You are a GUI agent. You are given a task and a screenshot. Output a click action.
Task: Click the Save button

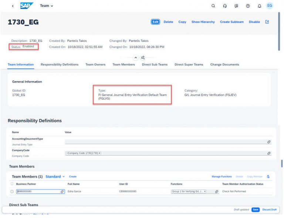pos(255,210)
